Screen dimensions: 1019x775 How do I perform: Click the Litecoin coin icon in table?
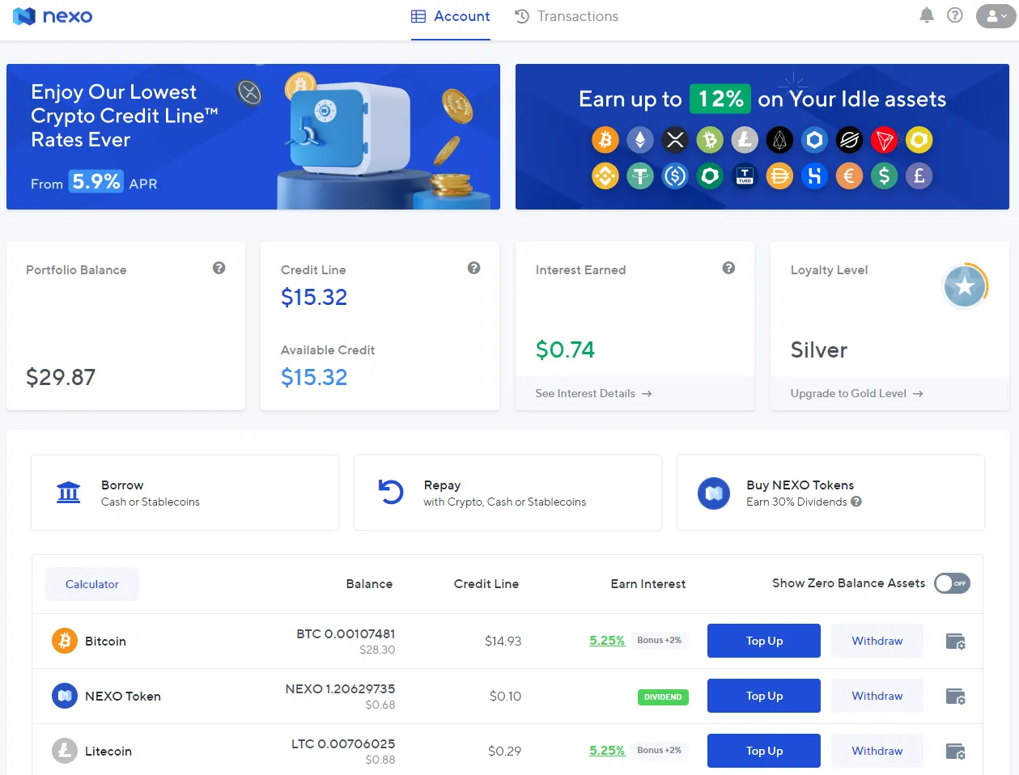coord(65,751)
